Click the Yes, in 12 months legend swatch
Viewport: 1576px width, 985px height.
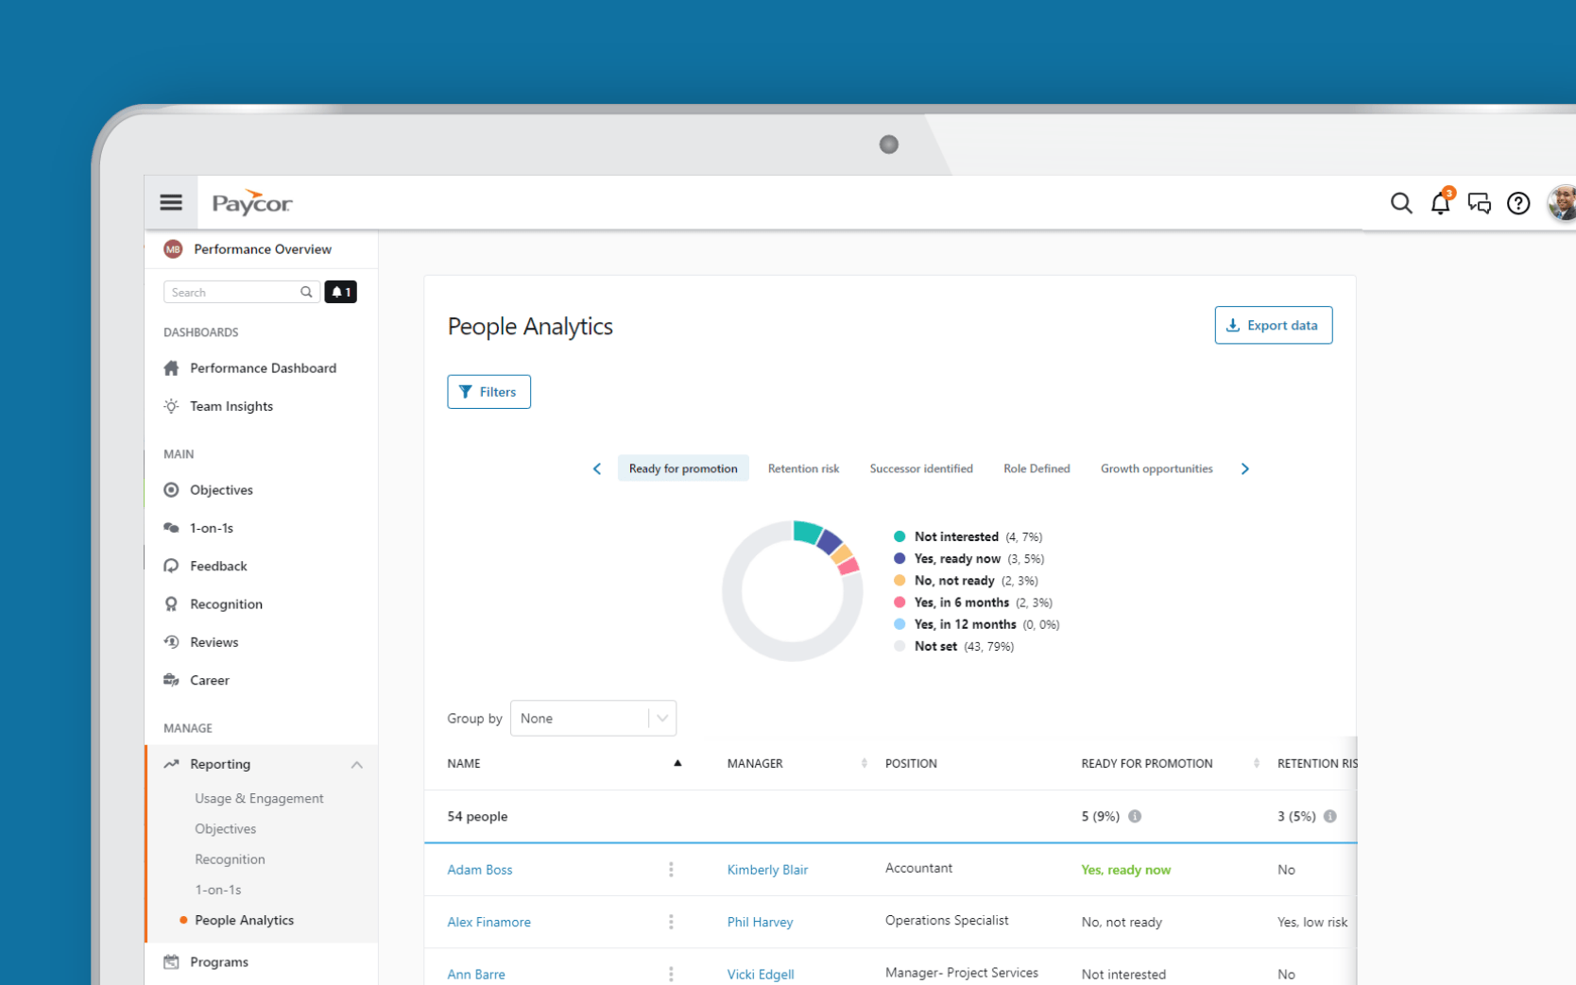(899, 624)
